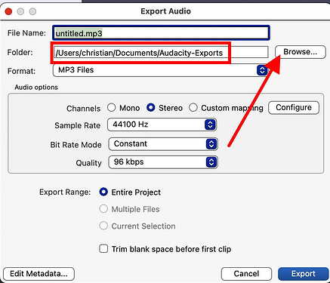Select Current Selection export range
This screenshot has width=330, height=283.
click(103, 226)
